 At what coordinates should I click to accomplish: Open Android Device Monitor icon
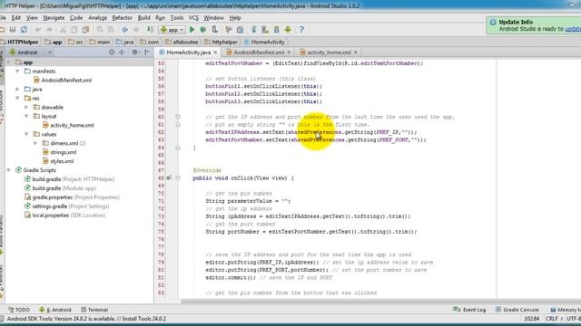pos(288,30)
